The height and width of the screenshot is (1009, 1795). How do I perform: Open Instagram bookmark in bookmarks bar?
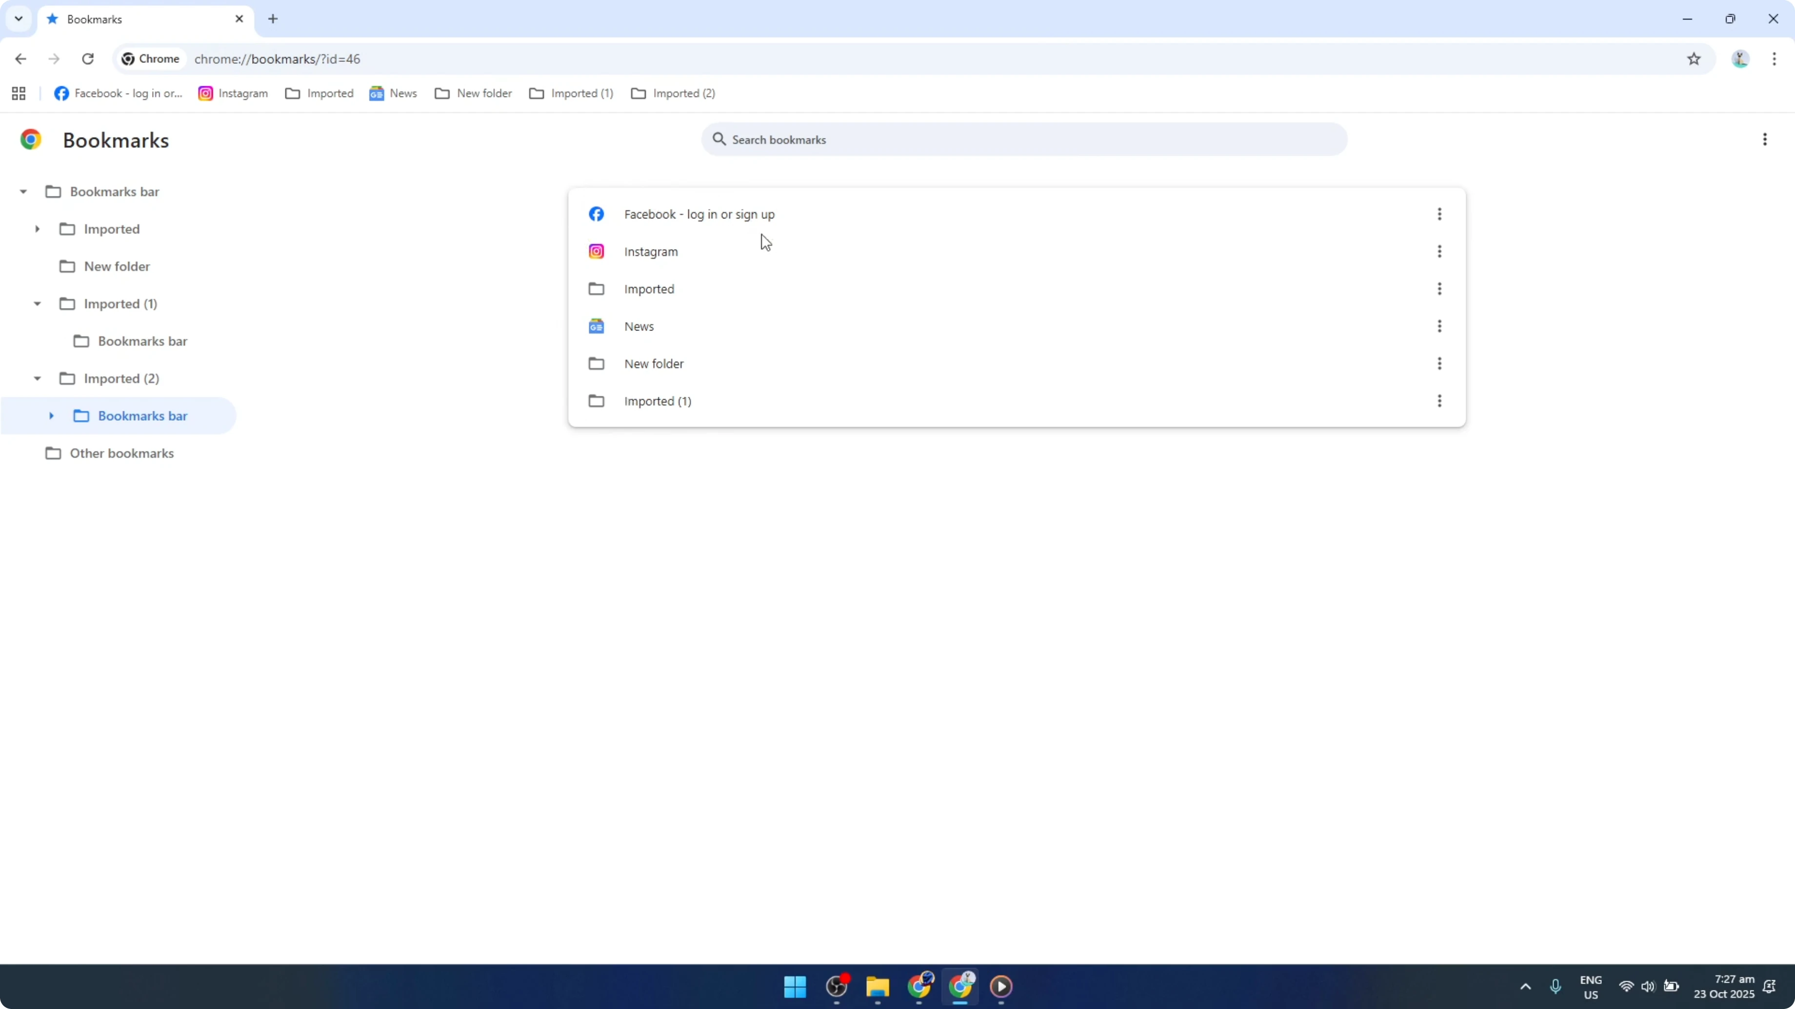pos(233,93)
